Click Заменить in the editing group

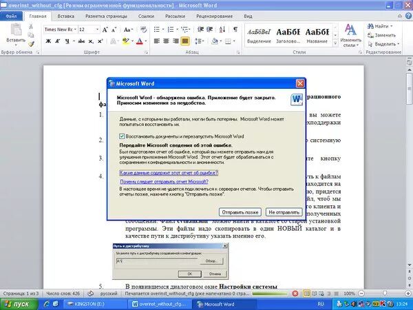pos(381,35)
